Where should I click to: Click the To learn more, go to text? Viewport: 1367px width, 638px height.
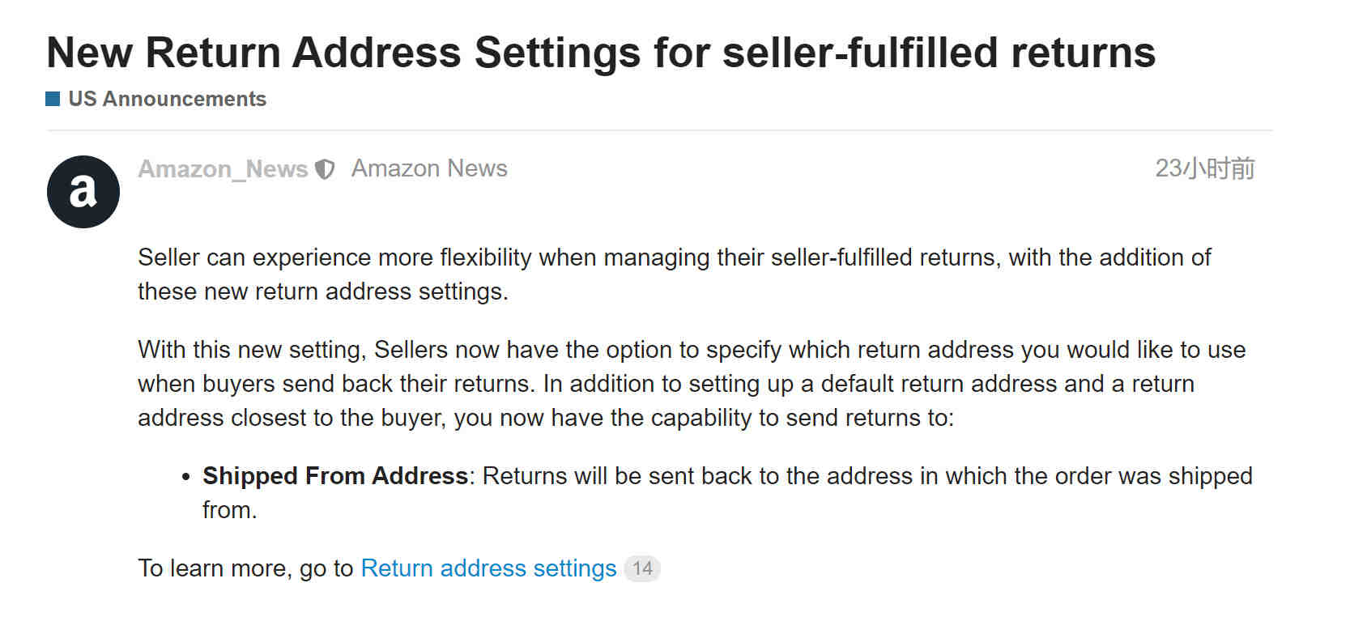[245, 568]
